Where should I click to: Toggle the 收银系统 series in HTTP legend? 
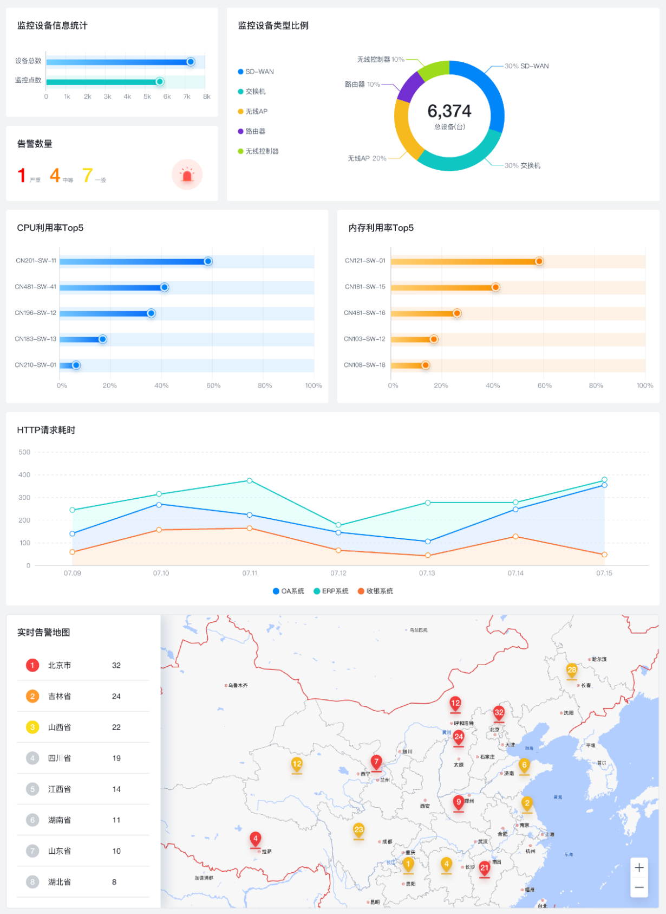click(x=375, y=591)
